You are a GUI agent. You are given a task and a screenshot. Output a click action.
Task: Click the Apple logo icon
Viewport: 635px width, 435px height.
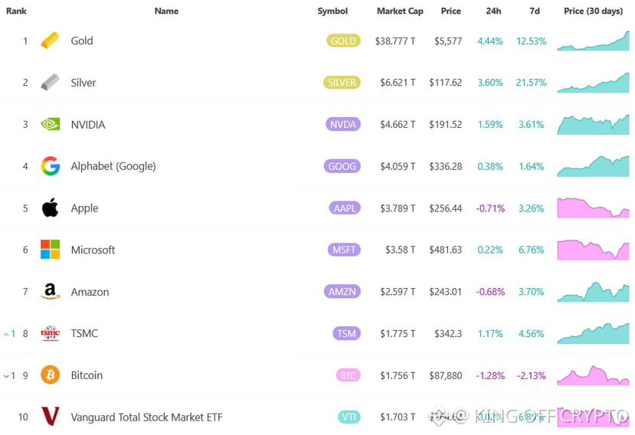(50, 208)
